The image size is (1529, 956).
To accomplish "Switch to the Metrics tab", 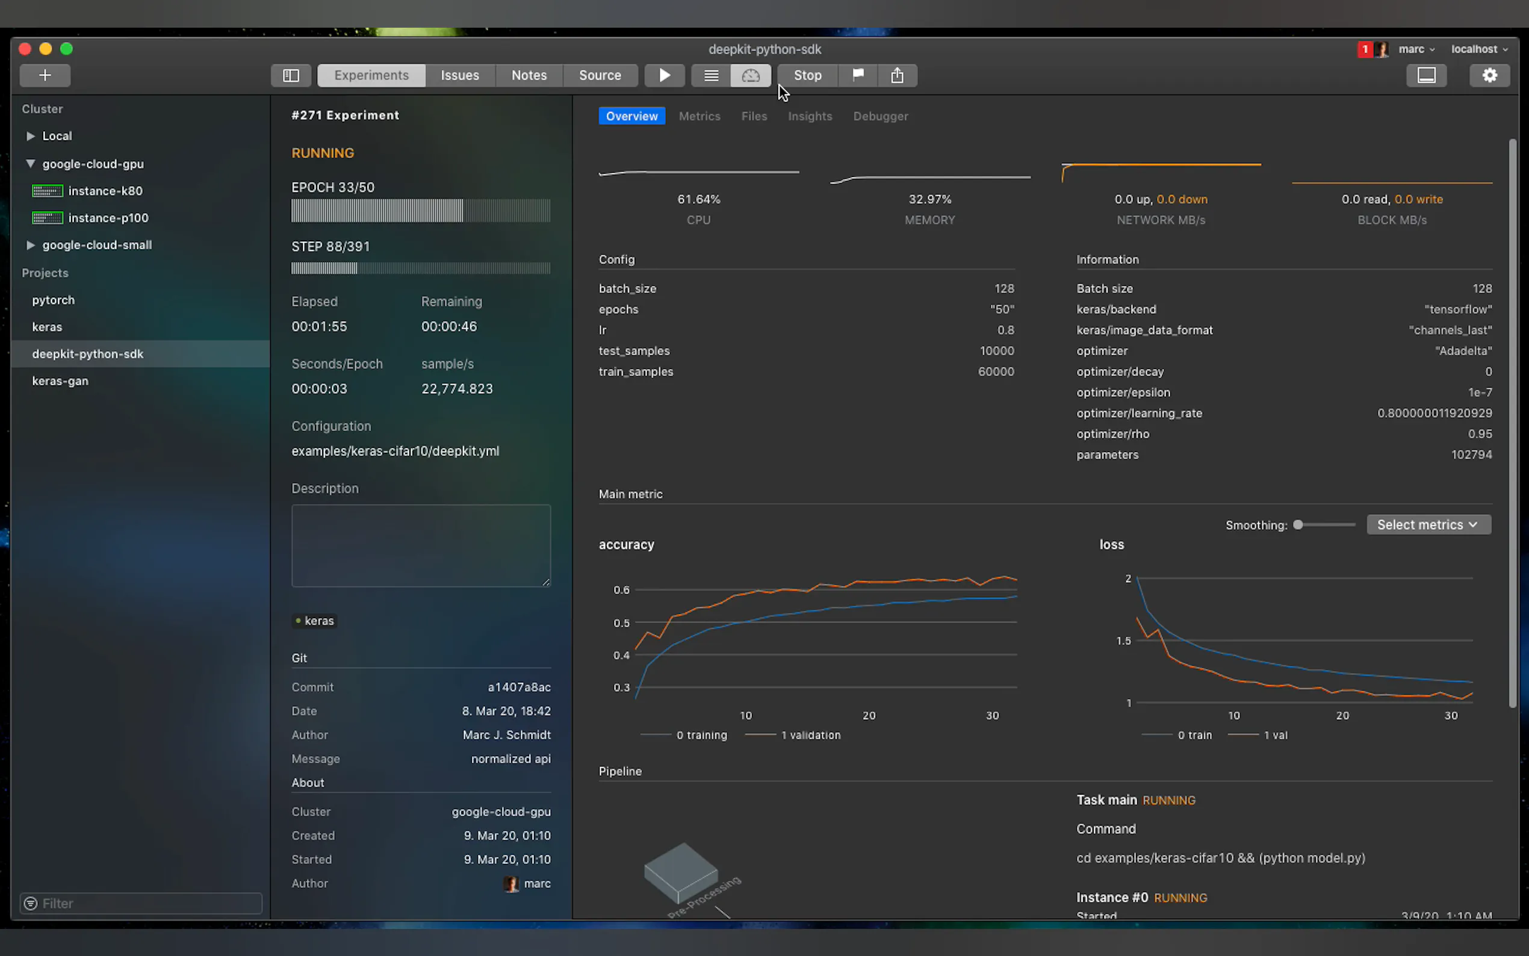I will coord(699,116).
